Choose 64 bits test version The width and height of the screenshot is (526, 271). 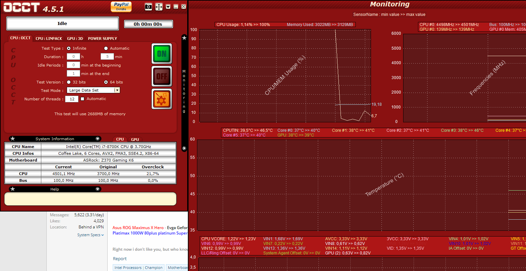106,82
